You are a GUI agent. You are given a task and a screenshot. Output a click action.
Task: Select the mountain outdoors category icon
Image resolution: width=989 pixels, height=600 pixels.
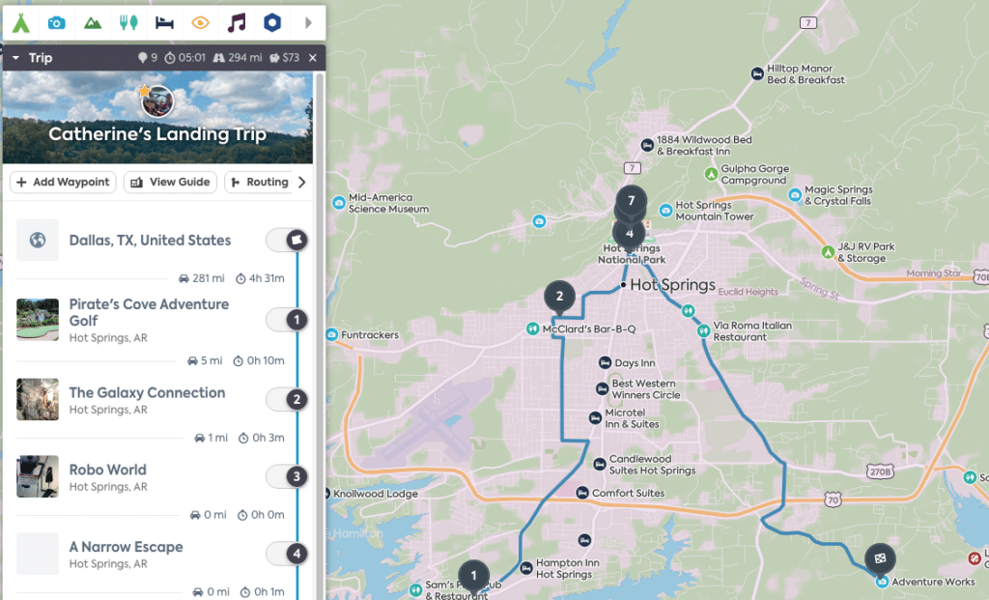pyautogui.click(x=93, y=23)
